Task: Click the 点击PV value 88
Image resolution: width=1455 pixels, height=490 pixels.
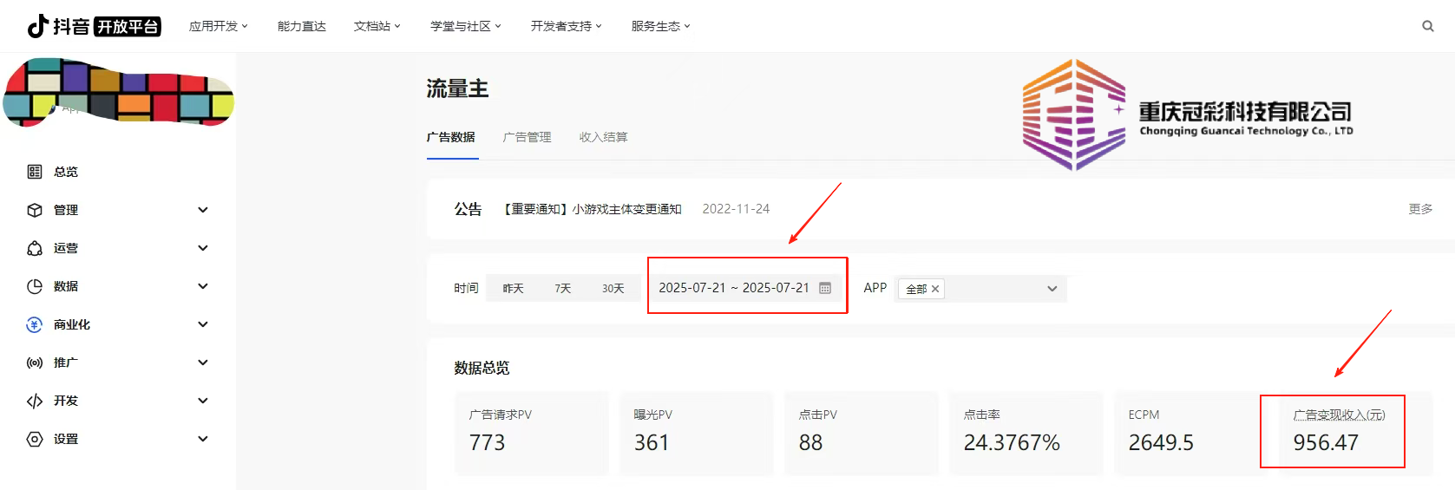Action: [810, 442]
